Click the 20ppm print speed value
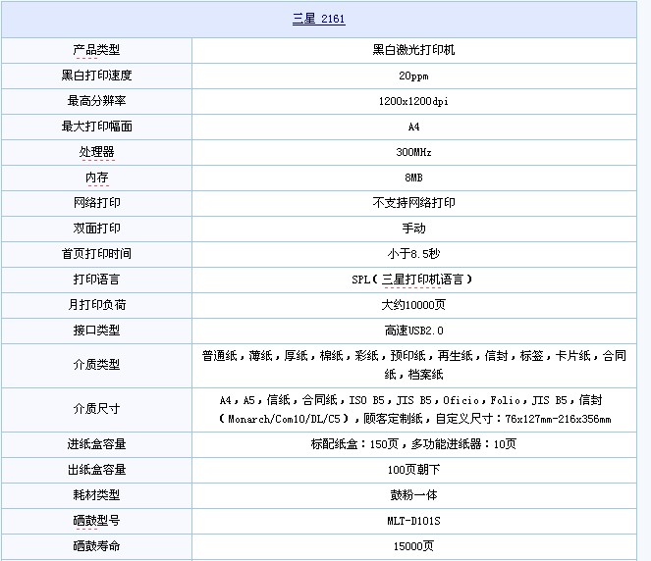The image size is (651, 561). click(413, 76)
